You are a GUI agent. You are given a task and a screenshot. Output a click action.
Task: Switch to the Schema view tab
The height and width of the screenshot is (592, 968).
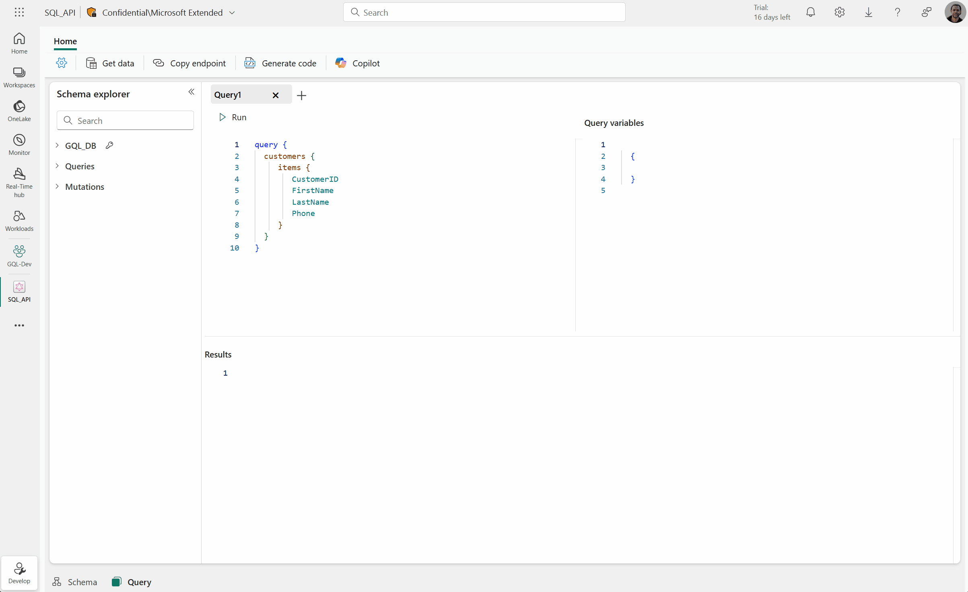click(75, 582)
